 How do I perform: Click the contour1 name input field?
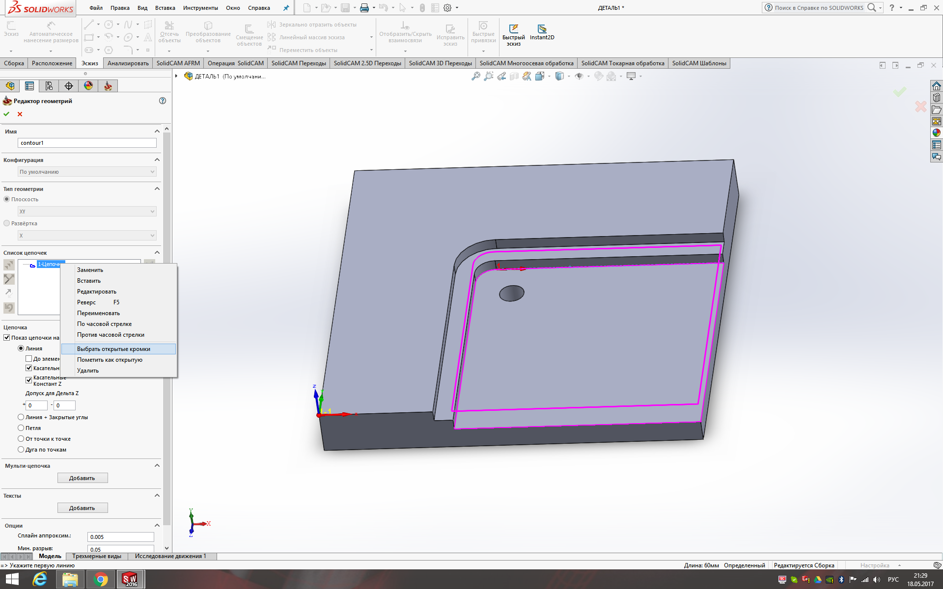pos(87,143)
